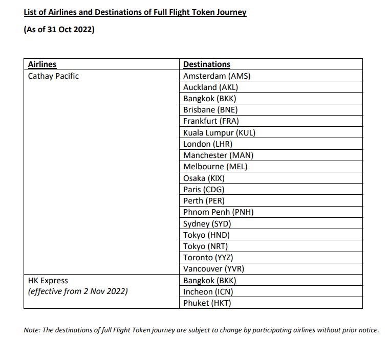The image size is (390, 340).
Task: Click the HK Express airline cell
Action: click(101, 291)
